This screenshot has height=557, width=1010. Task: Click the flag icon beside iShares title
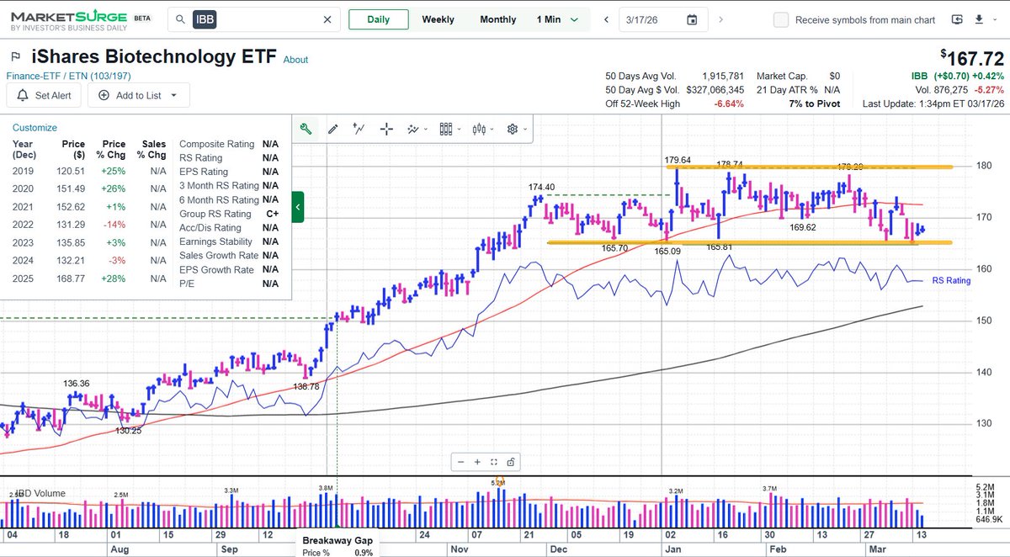[15, 57]
